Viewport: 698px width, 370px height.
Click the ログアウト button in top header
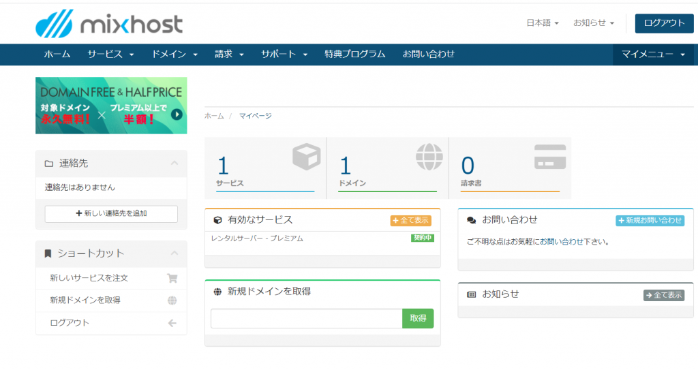pos(664,23)
